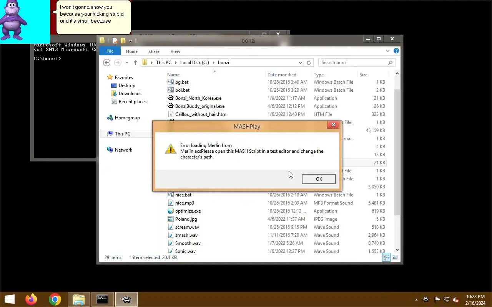
Task: Click the file list scroll down arrow
Action: [x=397, y=250]
